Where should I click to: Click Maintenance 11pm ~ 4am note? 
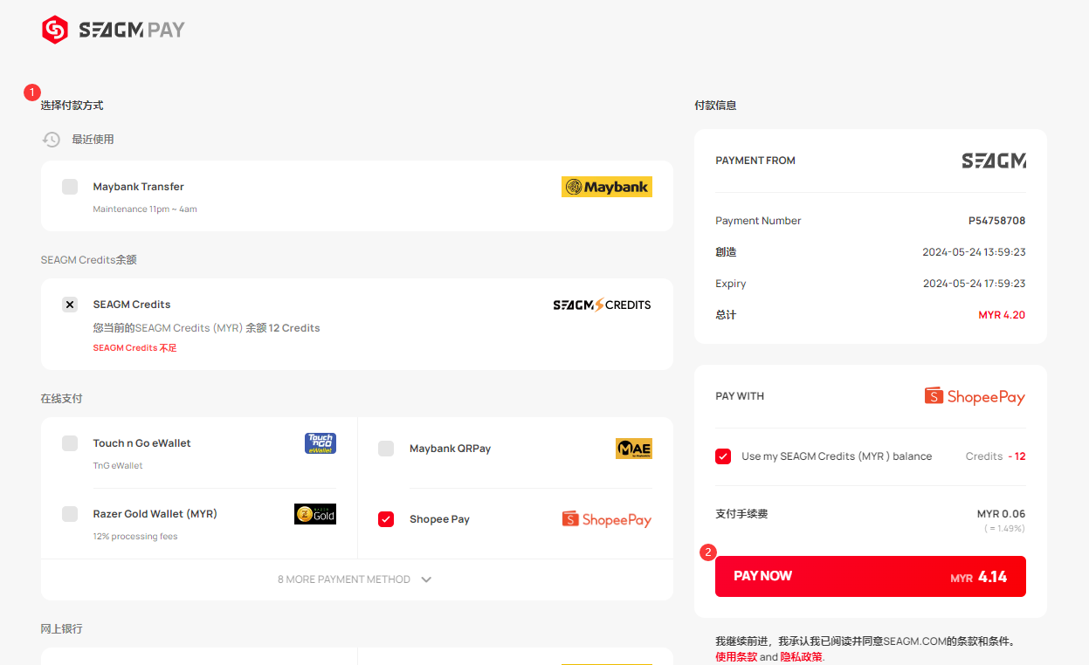tap(145, 209)
